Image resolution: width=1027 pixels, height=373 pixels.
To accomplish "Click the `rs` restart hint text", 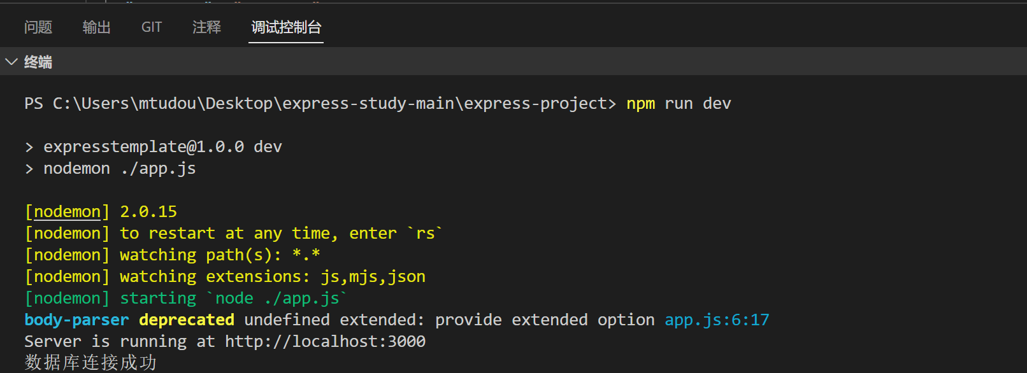I will tap(425, 233).
